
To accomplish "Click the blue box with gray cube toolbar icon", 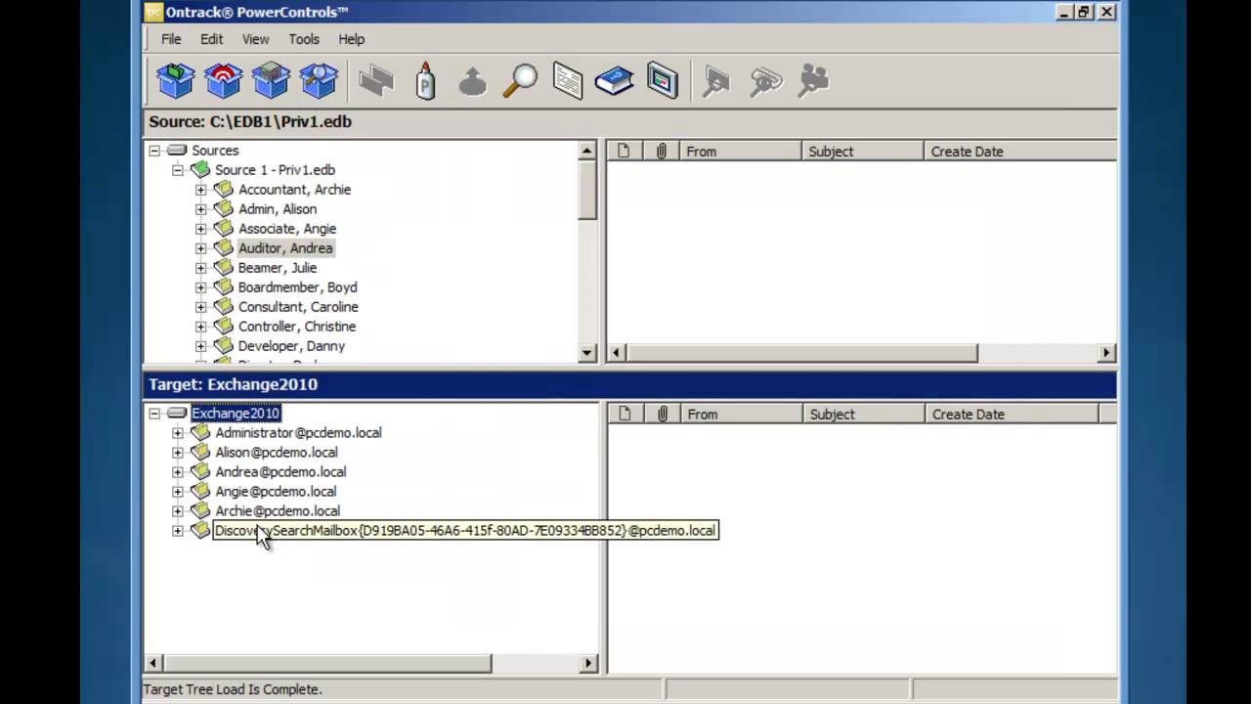I will (272, 81).
